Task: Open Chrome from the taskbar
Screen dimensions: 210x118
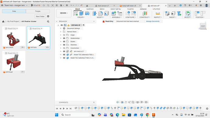Action: [x=147, y=115]
